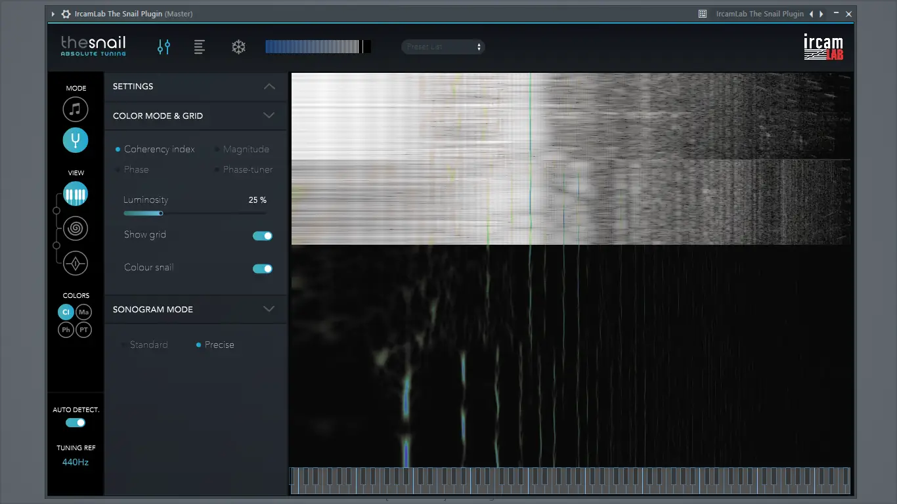
Task: Select the tuning fork mode
Action: click(76, 139)
